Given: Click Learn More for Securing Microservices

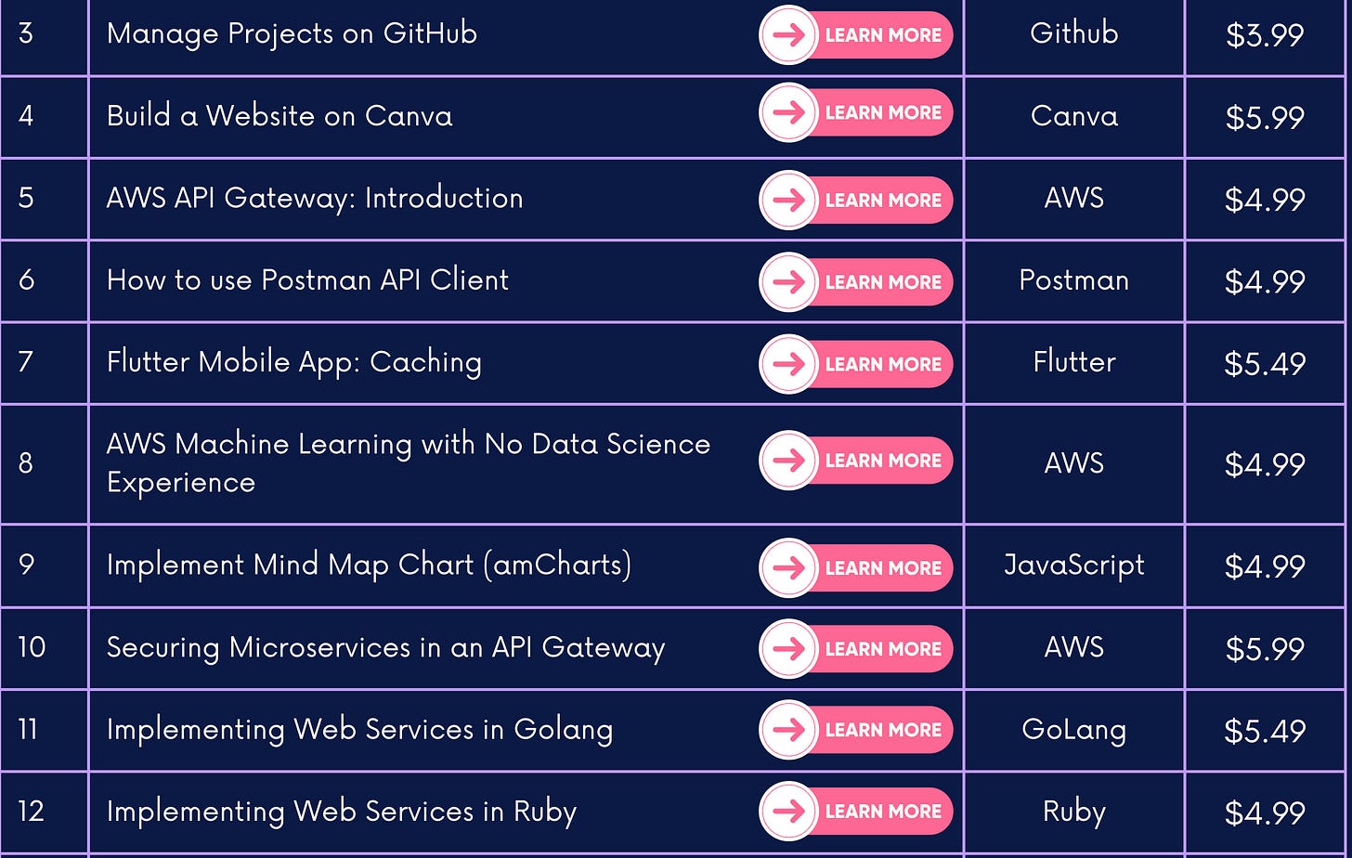Looking at the screenshot, I should (x=856, y=648).
